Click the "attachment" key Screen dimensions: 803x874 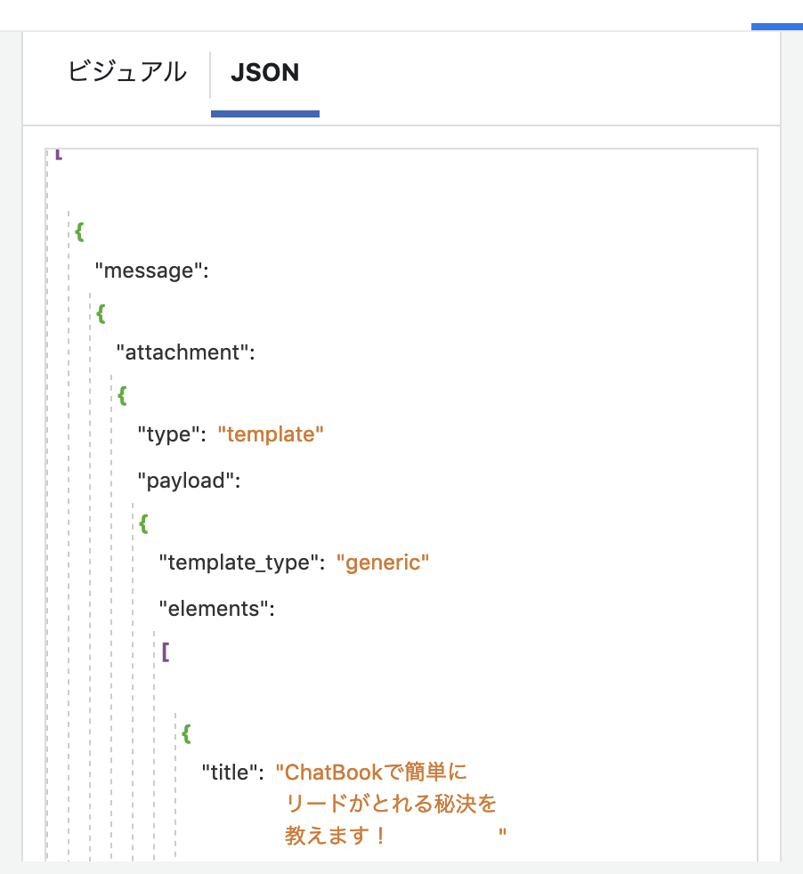tap(186, 352)
